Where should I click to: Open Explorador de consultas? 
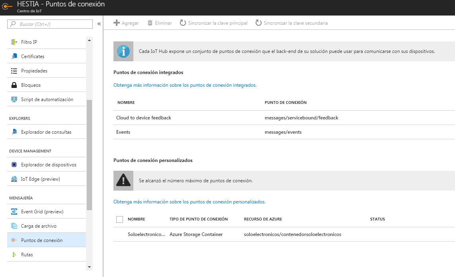coord(46,132)
